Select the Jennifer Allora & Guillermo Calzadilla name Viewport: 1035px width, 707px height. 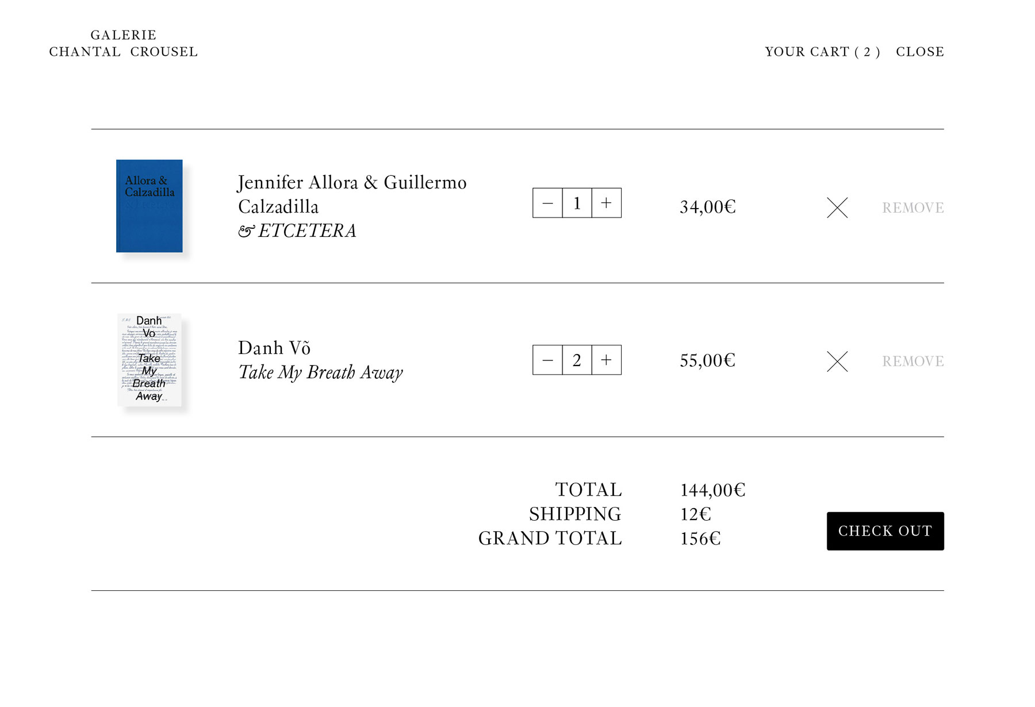(x=352, y=194)
